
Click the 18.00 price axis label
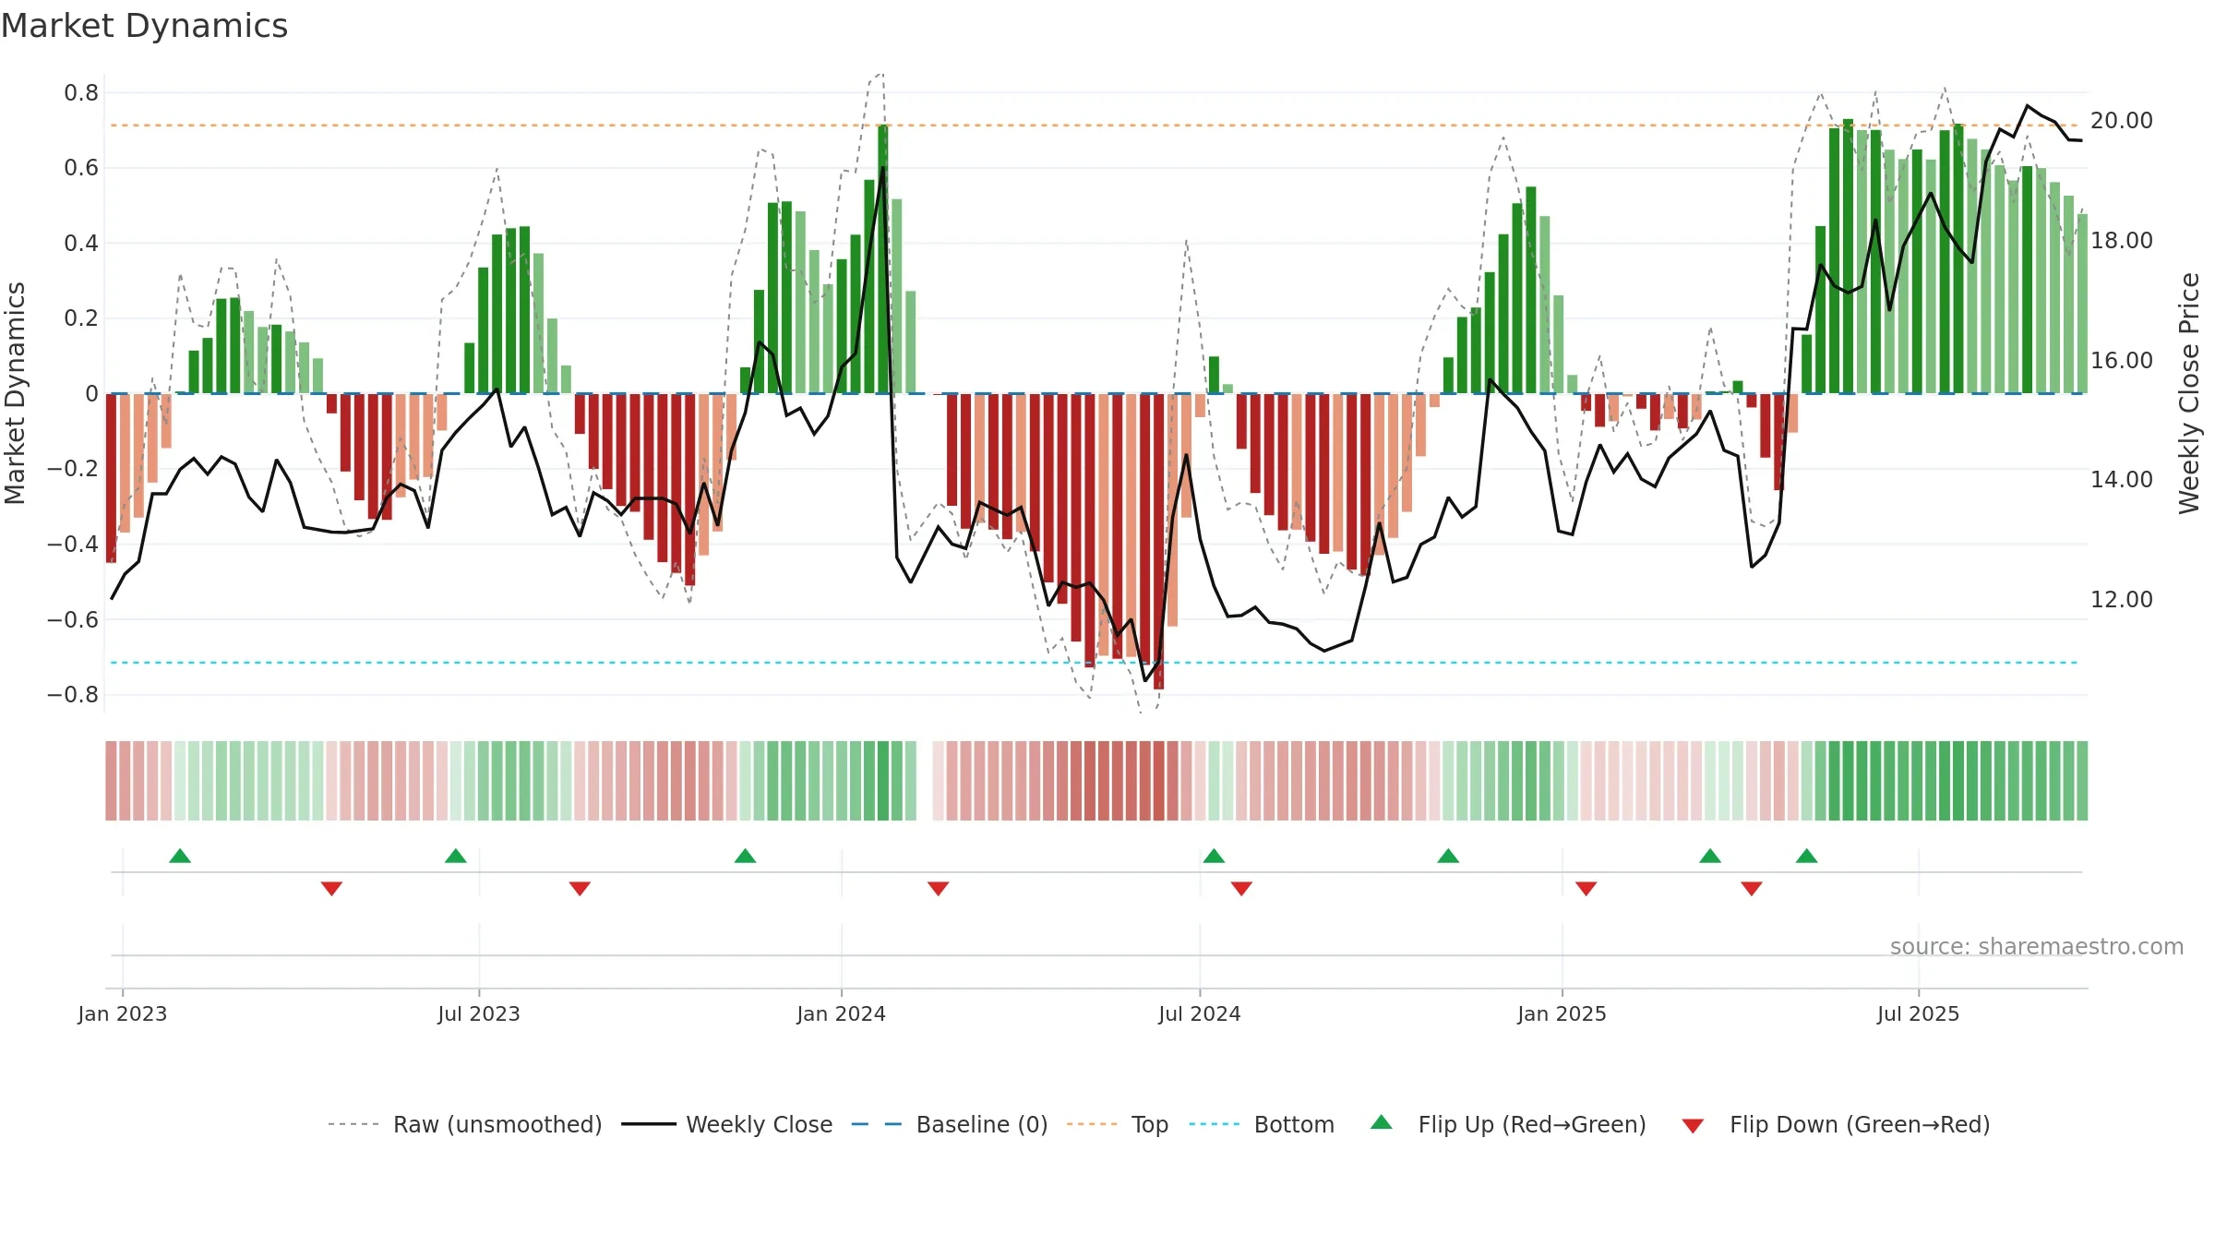tap(2122, 241)
